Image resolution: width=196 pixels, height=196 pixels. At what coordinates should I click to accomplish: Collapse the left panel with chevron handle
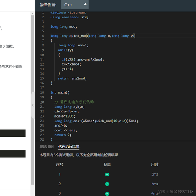point(33,105)
